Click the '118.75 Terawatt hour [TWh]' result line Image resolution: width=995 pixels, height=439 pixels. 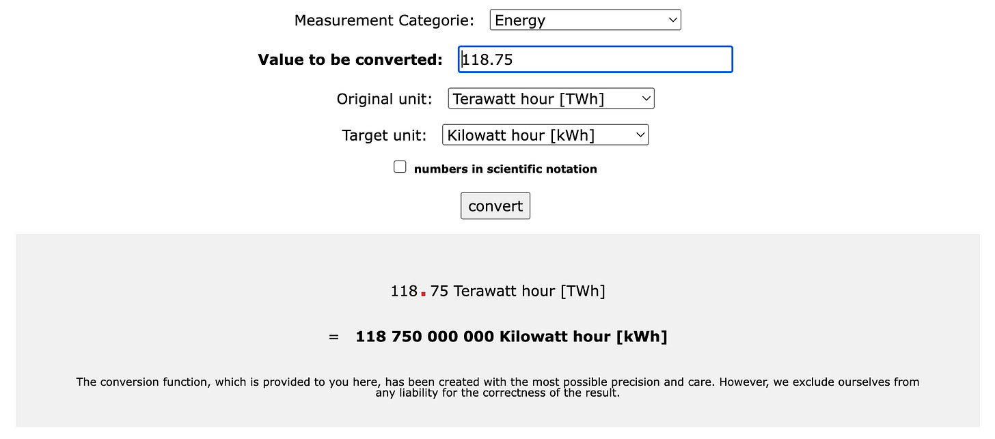tap(498, 292)
